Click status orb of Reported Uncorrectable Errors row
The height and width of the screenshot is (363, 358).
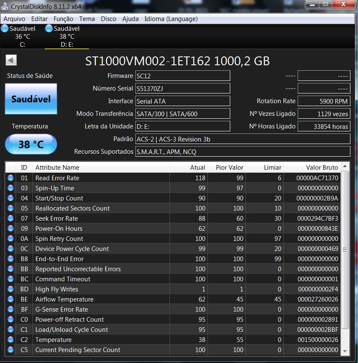(x=11, y=269)
